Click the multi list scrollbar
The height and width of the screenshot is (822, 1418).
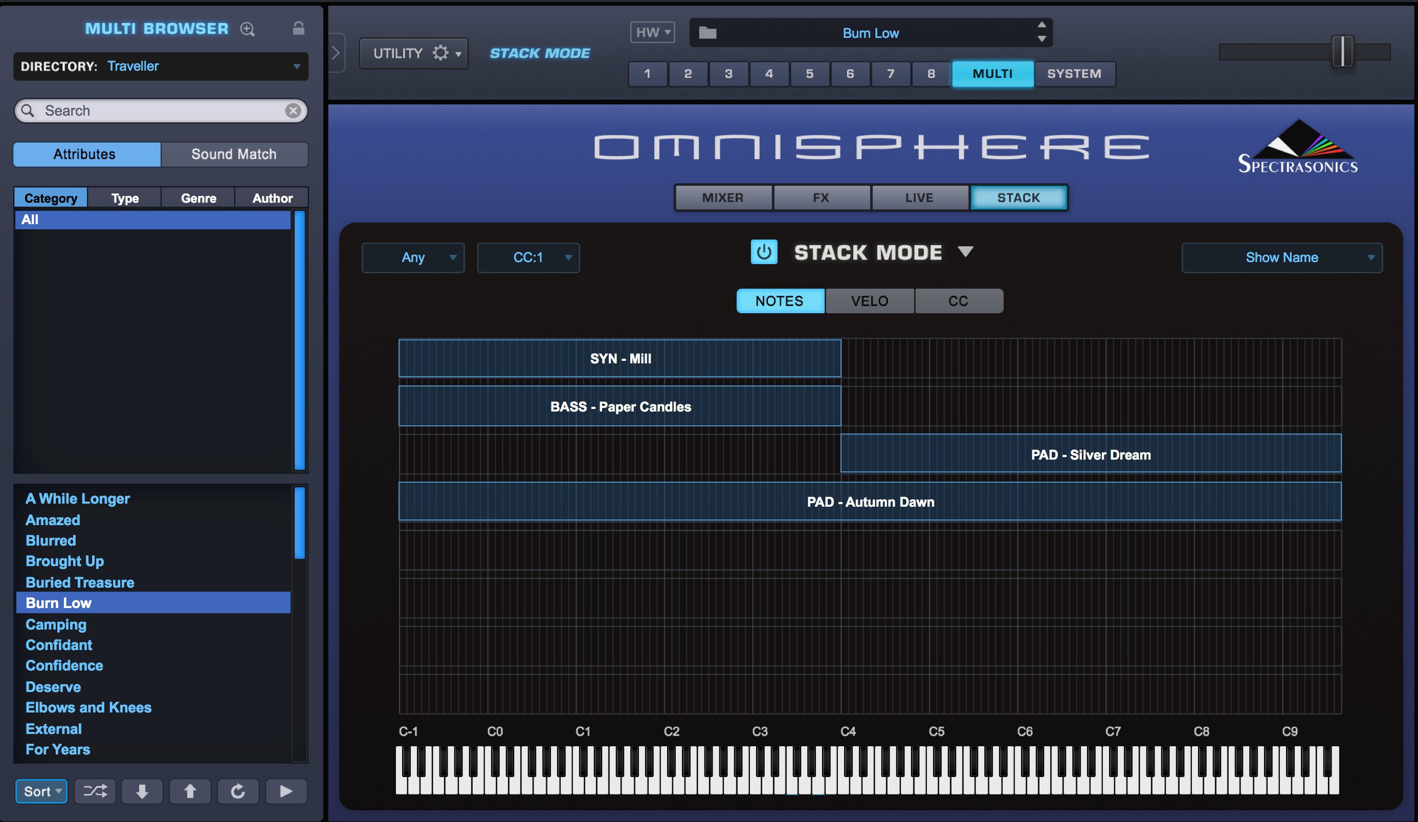300,523
